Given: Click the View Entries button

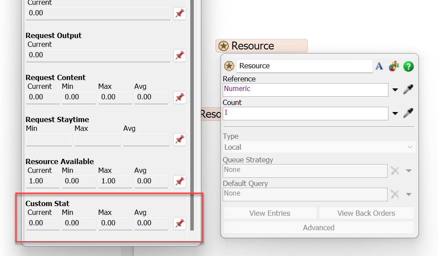Looking at the screenshot, I should click(270, 213).
